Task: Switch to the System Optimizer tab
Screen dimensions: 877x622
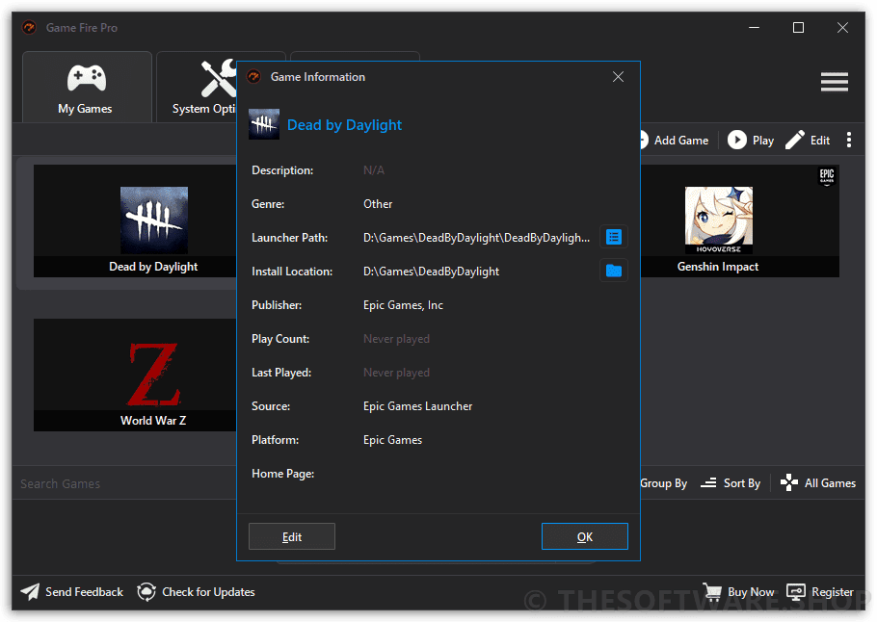Action: tap(197, 87)
